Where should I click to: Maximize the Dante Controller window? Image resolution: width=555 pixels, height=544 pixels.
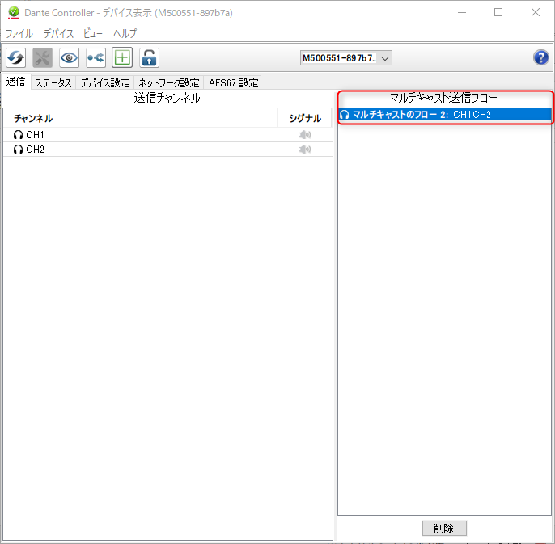tap(498, 12)
